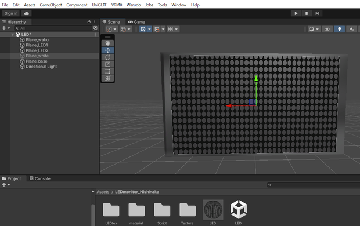
Task: Click the tool handle position icon
Action: [x=109, y=29]
